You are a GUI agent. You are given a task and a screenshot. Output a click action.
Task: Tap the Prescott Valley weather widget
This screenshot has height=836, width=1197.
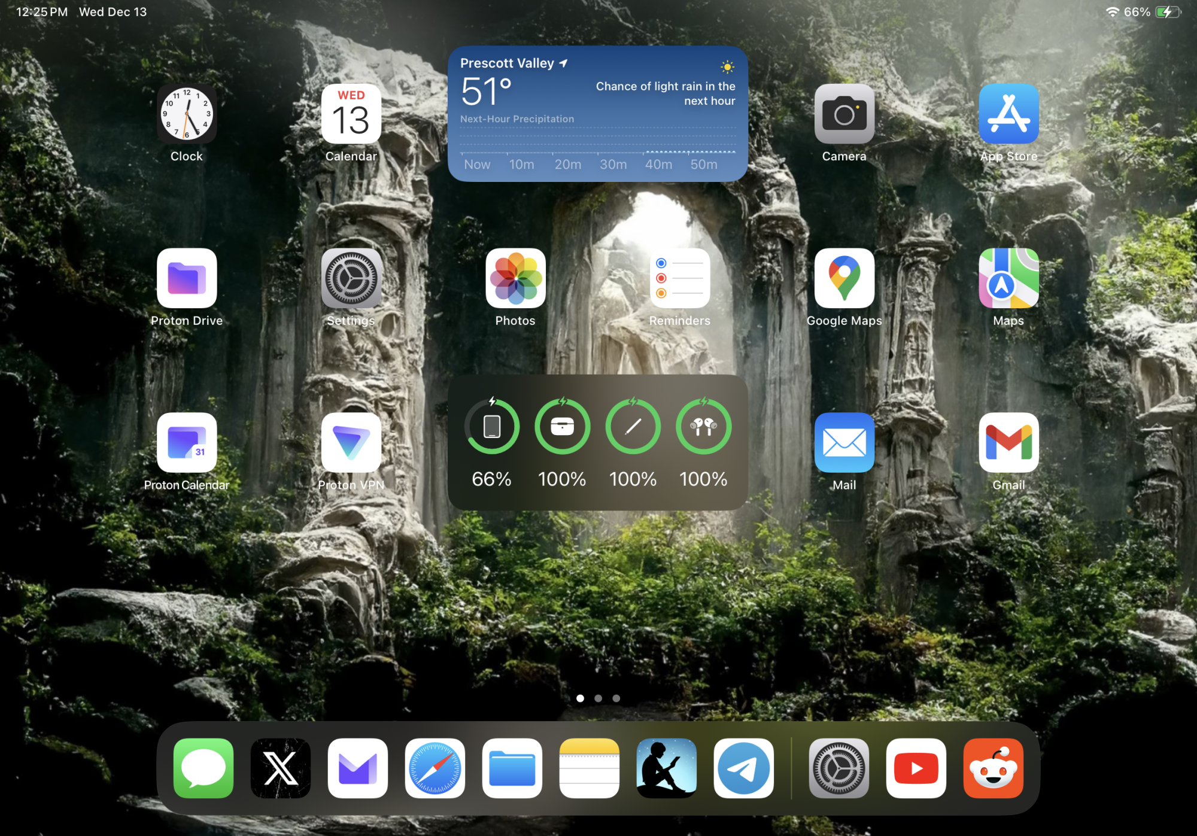tap(597, 114)
